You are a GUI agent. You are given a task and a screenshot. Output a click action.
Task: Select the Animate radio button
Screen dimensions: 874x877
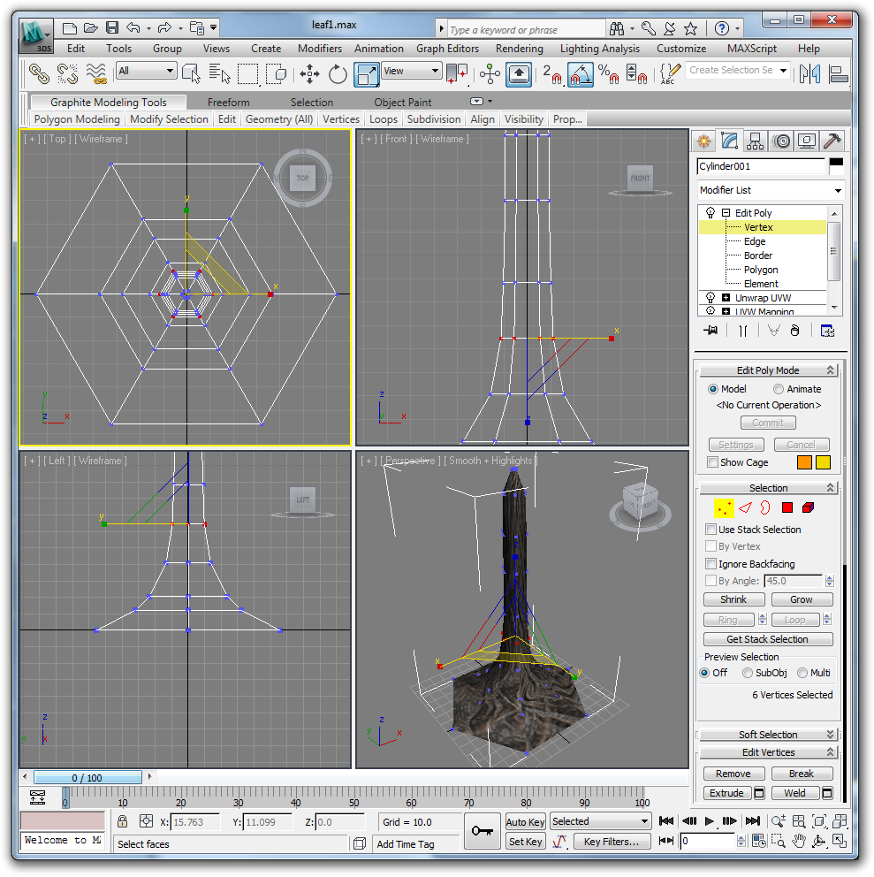coord(779,389)
